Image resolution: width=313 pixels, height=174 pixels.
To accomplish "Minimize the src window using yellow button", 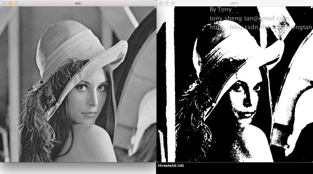I will coord(10,3).
